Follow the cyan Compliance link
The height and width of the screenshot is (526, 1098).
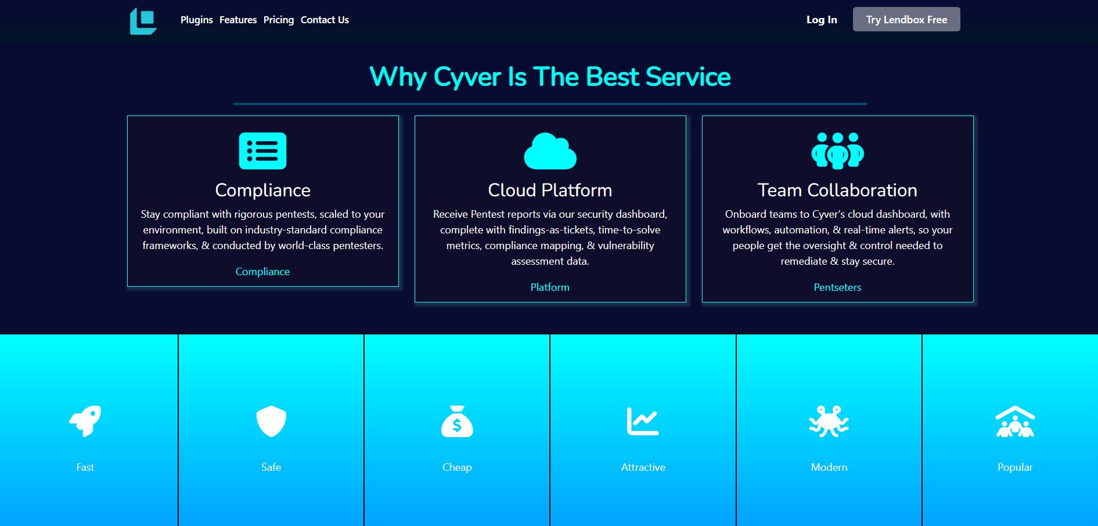point(262,272)
